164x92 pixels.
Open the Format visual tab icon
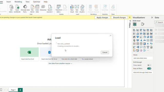point(143,24)
